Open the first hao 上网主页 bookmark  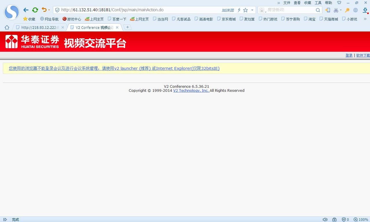[x=94, y=19]
